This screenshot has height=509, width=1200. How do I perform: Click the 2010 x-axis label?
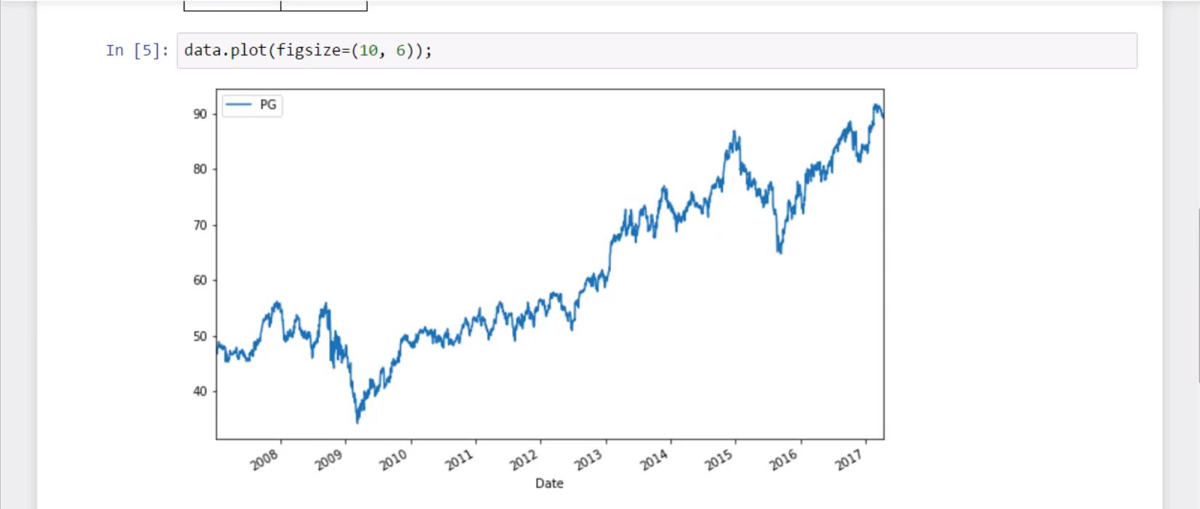point(394,460)
